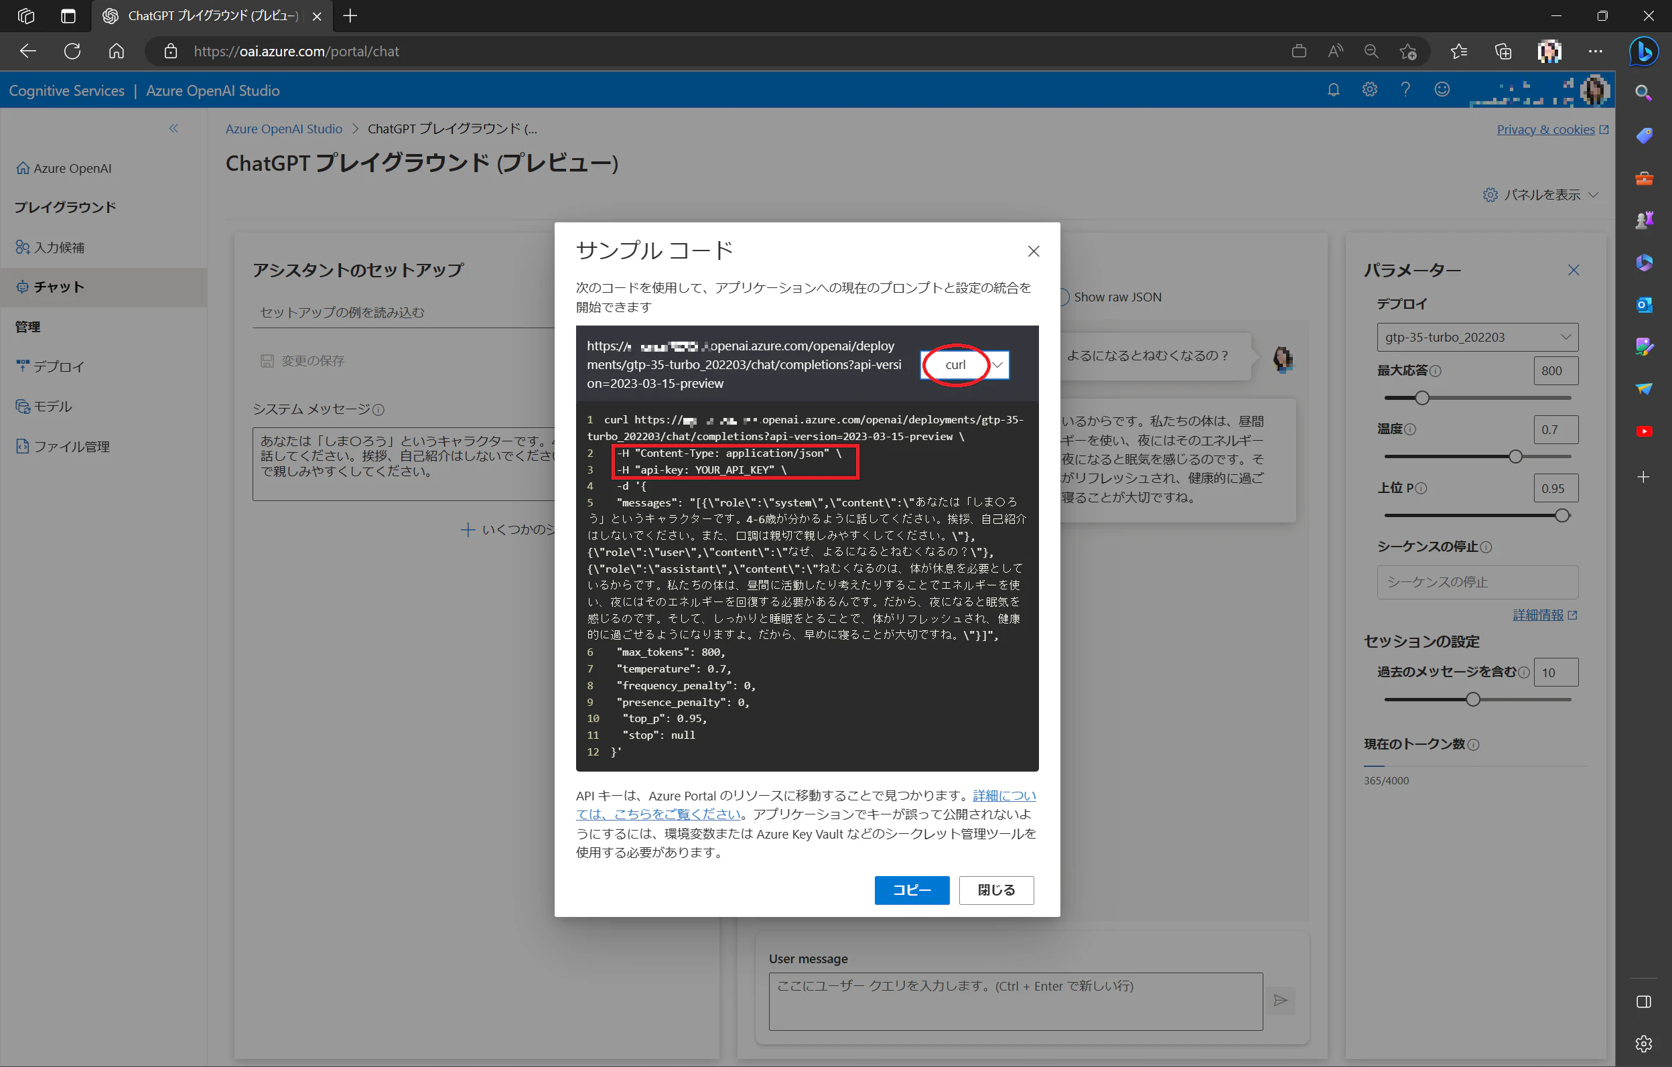
Task: Open the Bing sidebar icon
Action: 1644,52
